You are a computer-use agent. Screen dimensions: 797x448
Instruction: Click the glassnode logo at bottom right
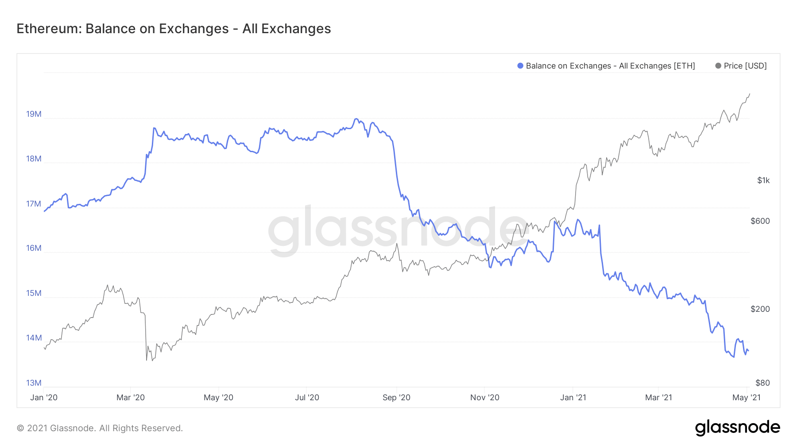pos(737,428)
